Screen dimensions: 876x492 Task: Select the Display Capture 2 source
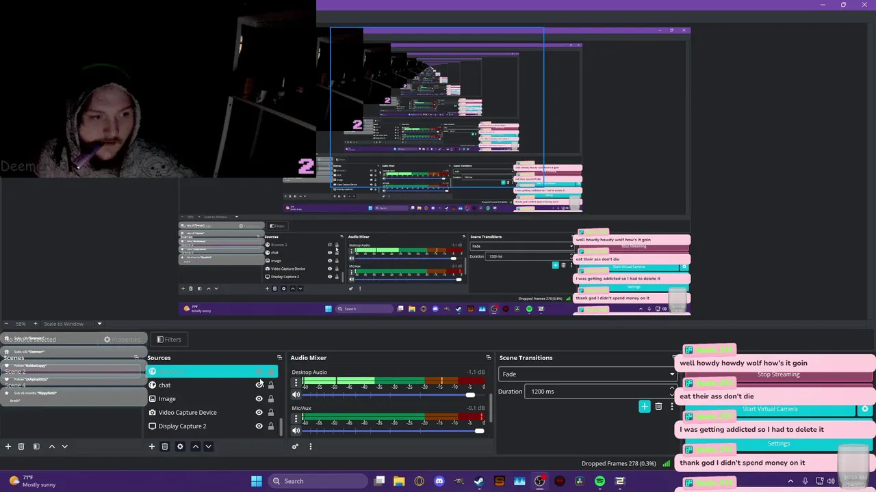click(211, 426)
